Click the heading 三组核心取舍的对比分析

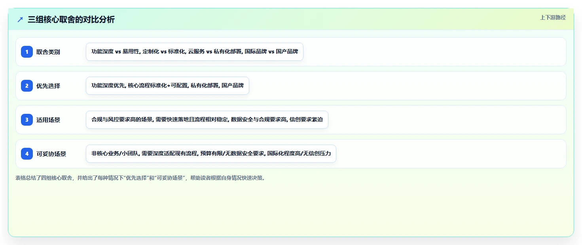pos(71,20)
